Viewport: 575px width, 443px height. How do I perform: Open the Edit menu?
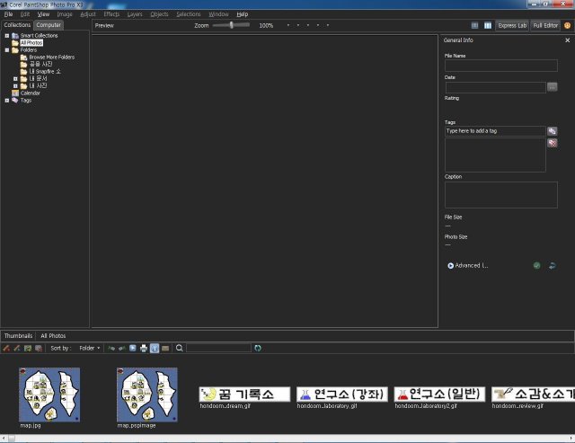(25, 14)
